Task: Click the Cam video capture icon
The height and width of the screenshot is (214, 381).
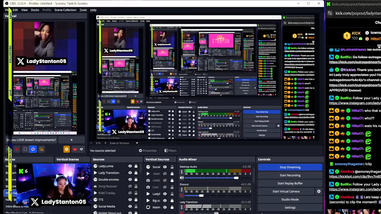Action: [x=148, y=187]
